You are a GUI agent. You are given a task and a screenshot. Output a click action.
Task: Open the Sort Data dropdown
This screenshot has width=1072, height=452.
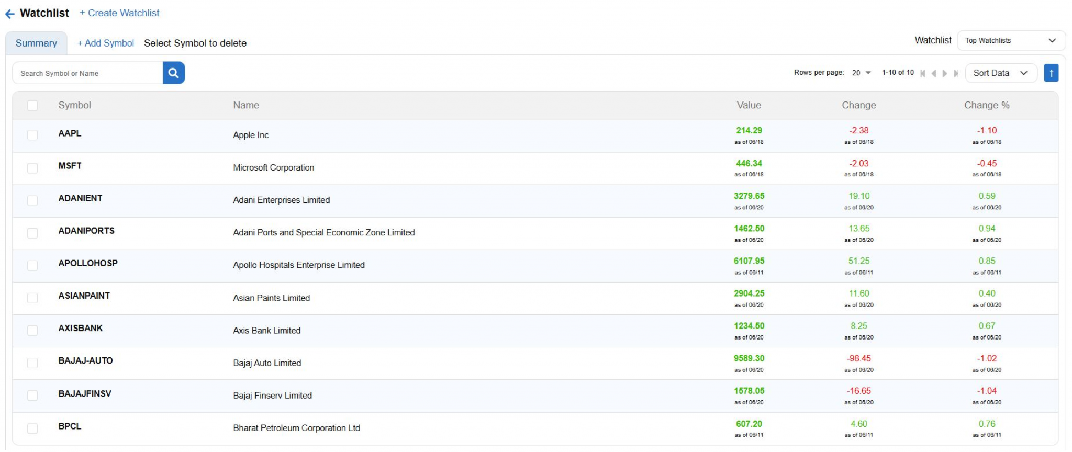coord(1001,73)
